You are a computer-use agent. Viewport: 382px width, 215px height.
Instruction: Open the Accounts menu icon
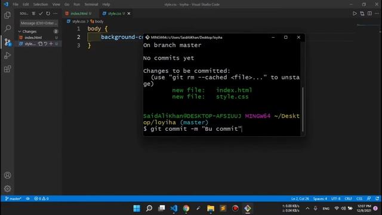[8, 175]
